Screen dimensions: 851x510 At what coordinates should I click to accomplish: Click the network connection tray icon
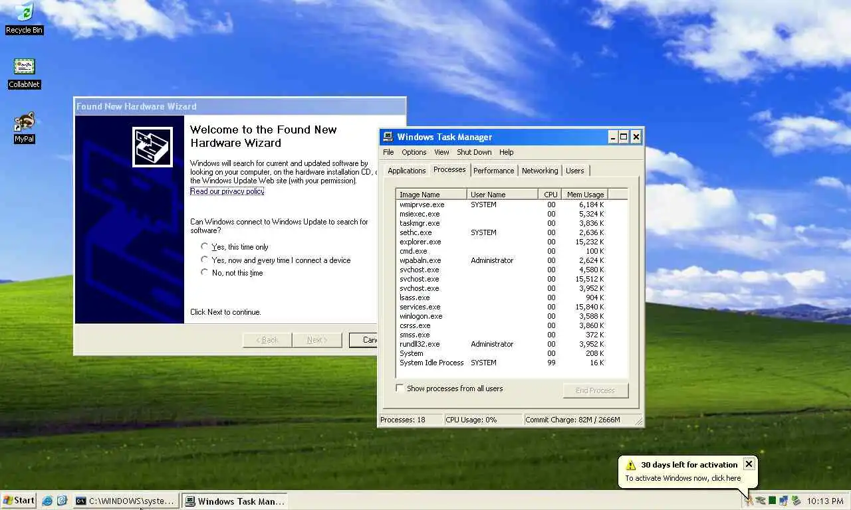point(783,501)
